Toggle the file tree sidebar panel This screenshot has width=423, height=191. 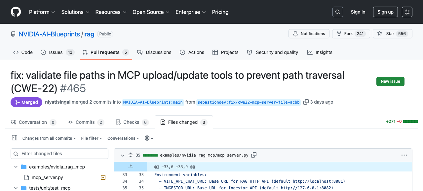15,137
